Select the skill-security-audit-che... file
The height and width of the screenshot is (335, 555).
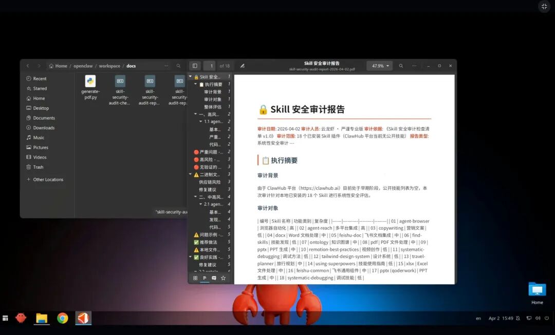coord(120,90)
